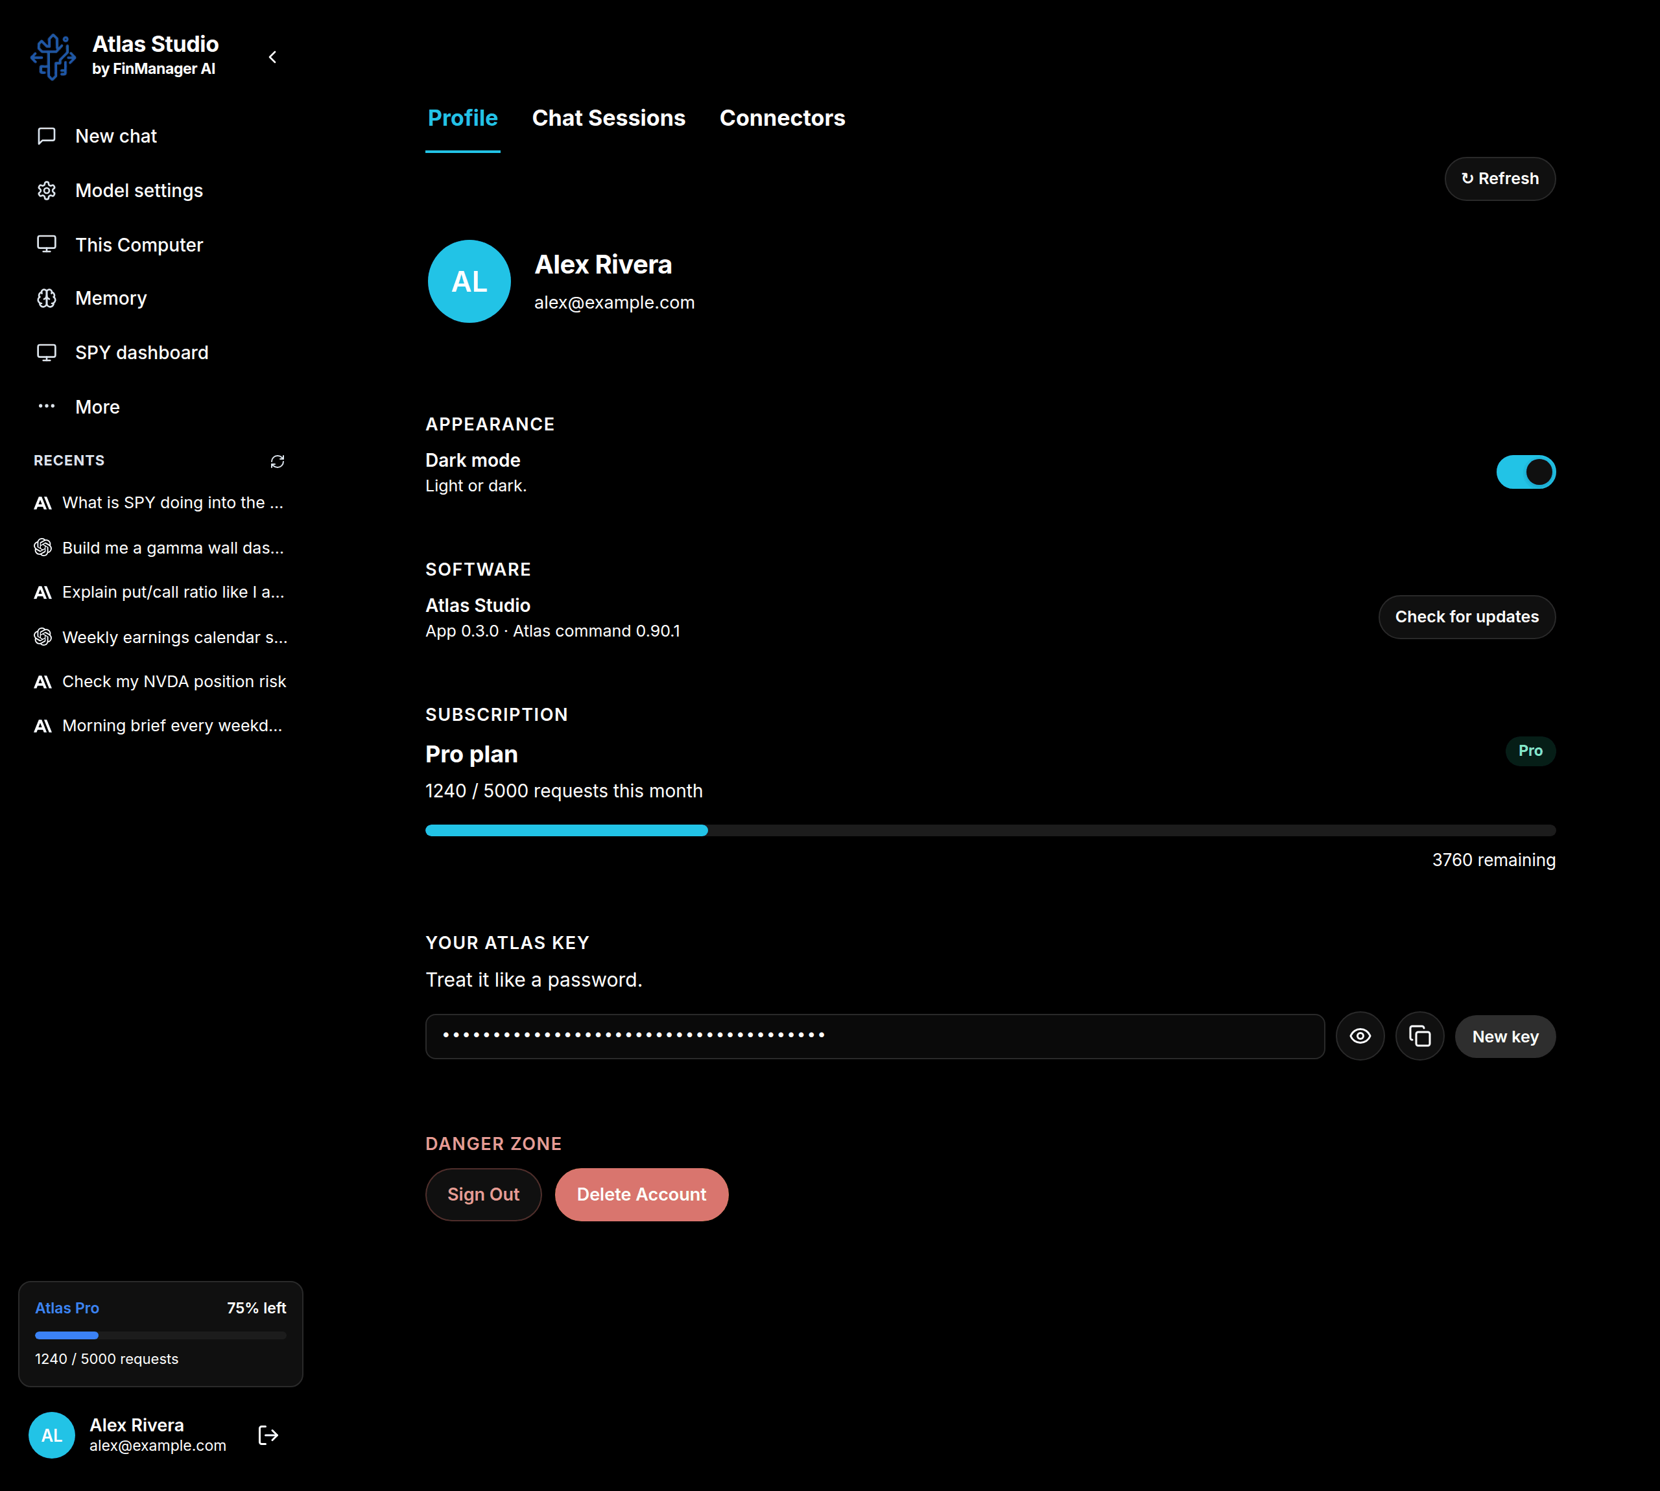Open the SPY dashboard

(161, 352)
